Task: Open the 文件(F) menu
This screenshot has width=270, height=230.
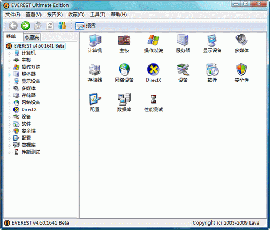Action: (12, 15)
